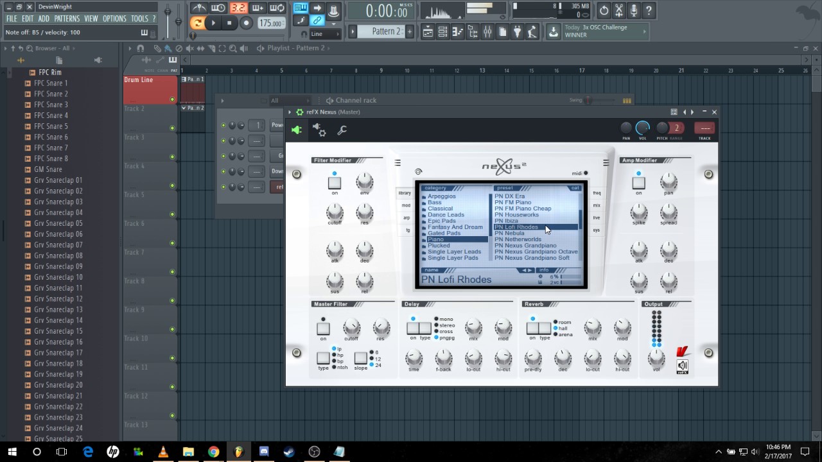Click the news download arrow icon

pyautogui.click(x=553, y=31)
